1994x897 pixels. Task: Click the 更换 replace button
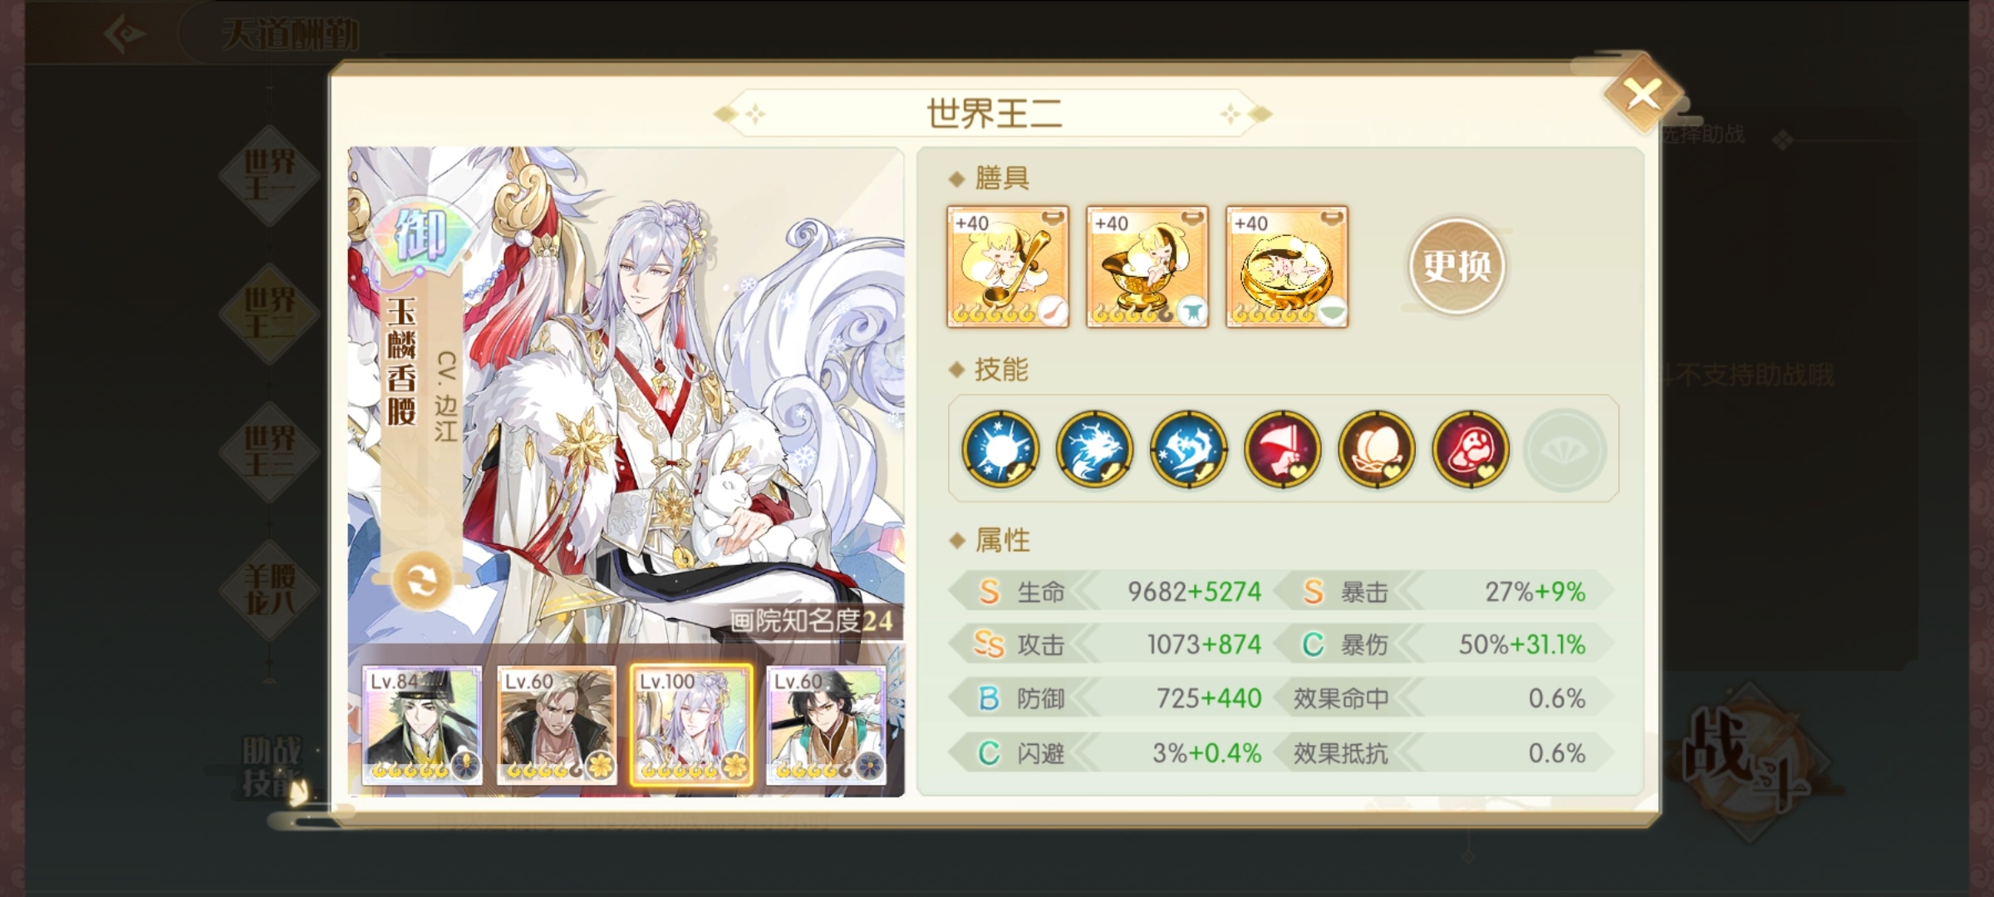tap(1456, 266)
